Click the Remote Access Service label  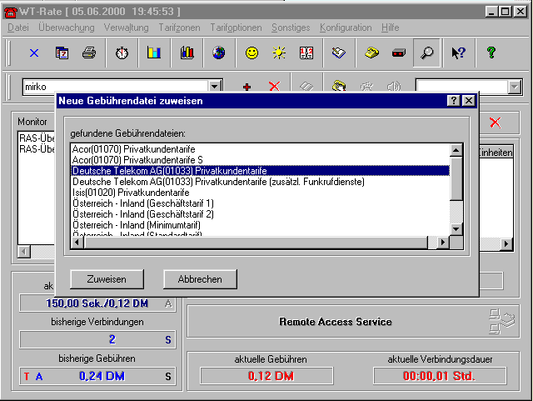[335, 322]
